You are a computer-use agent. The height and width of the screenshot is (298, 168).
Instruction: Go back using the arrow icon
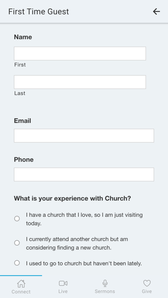pyautogui.click(x=156, y=12)
